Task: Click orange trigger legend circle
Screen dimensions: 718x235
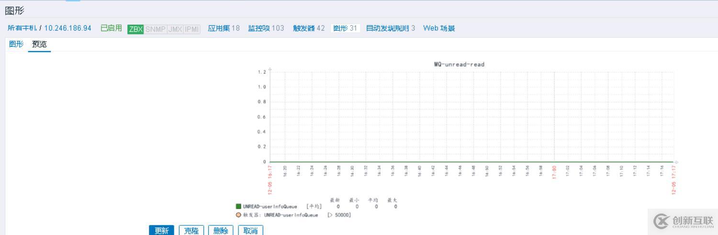Action: click(238, 215)
